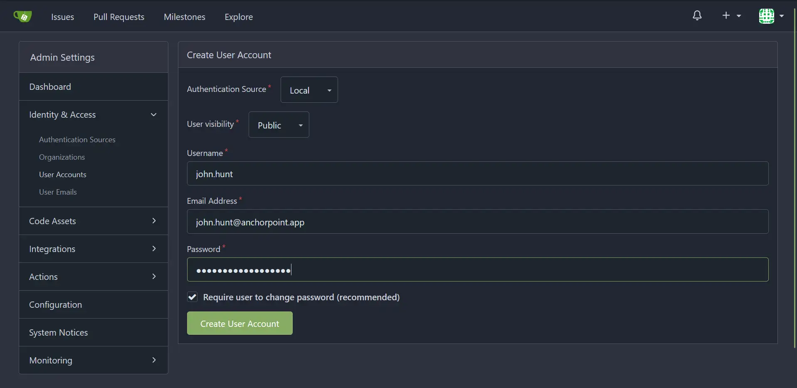Open User Emails in the sidebar
This screenshot has height=388, width=797.
(58, 192)
